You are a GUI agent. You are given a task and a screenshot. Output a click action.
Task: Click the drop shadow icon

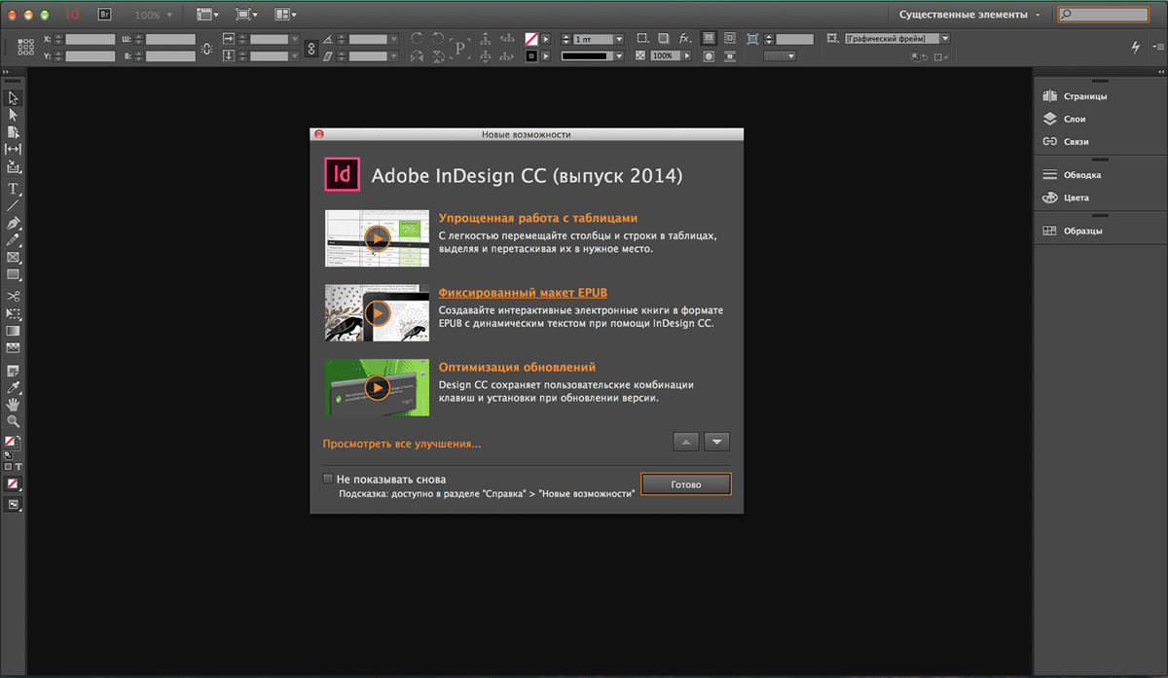coord(662,38)
